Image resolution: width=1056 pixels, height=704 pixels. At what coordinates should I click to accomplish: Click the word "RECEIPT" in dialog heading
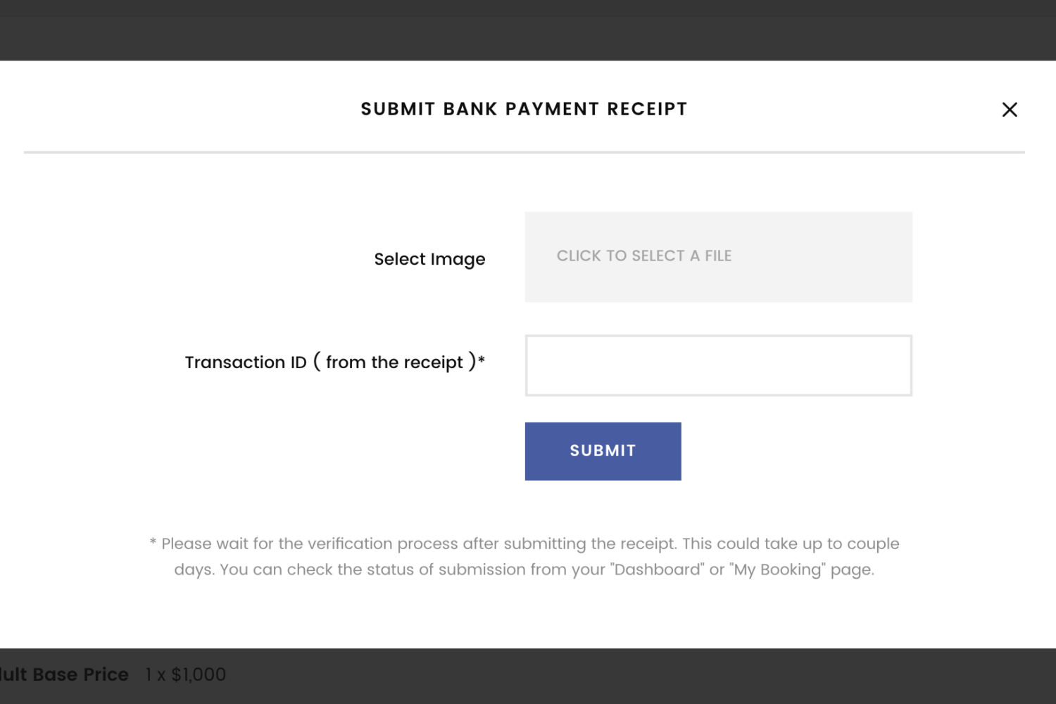point(647,109)
